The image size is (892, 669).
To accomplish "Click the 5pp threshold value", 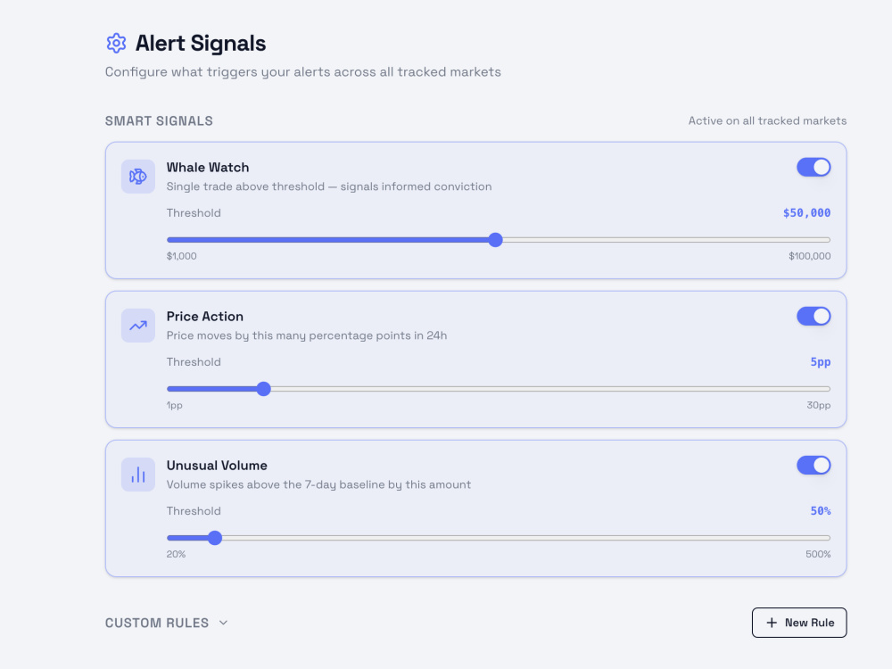I will (x=821, y=362).
